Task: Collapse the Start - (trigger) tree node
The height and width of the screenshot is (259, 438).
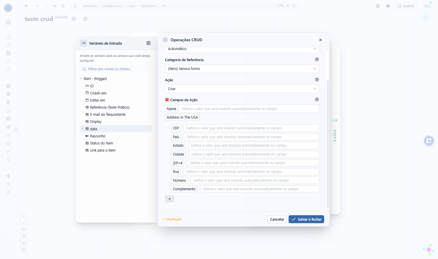Action: point(81,79)
